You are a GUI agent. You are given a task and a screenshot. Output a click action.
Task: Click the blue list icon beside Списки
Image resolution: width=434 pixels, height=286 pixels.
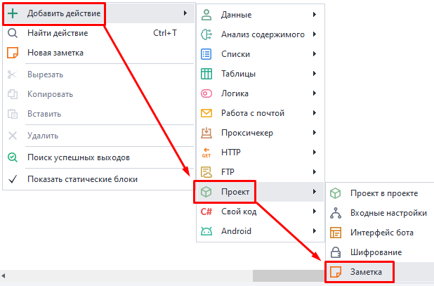coord(206,54)
